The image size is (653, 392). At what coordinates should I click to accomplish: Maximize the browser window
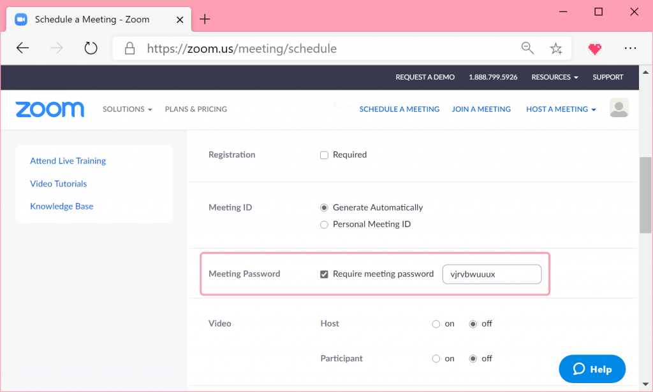[598, 11]
